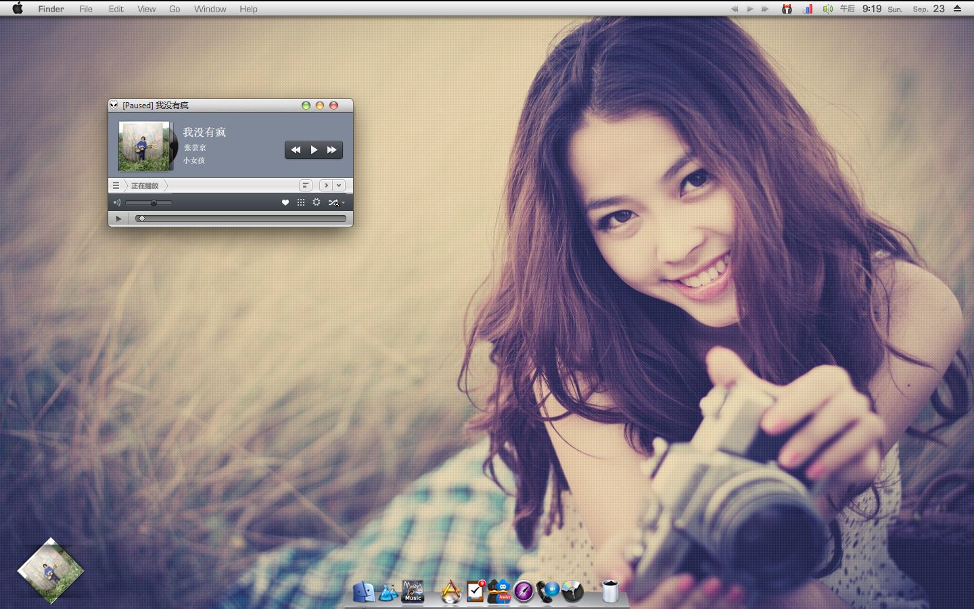Viewport: 974px width, 609px height.
Task: Select the 正在播放 breadcrumb tab
Action: 145,185
